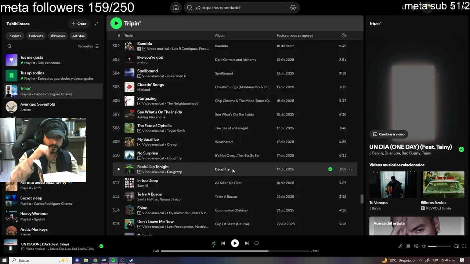Mute with the volume speaker icon
The width and height of the screenshot is (470, 264).
point(424,246)
